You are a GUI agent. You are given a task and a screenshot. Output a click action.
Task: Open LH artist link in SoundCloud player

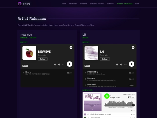pos(111,95)
